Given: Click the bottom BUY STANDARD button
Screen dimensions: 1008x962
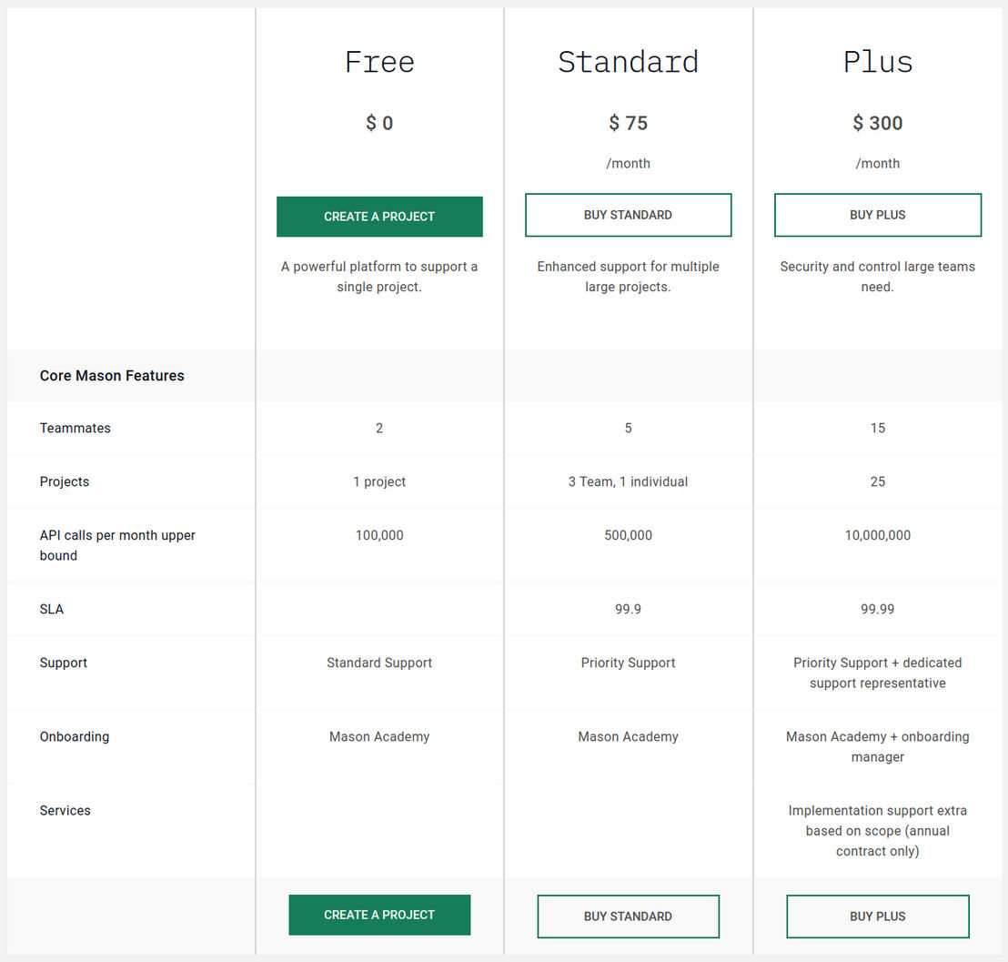Looking at the screenshot, I should click(628, 916).
